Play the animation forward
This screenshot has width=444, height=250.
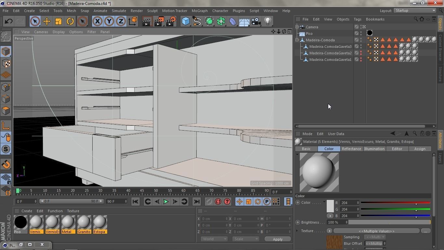[165, 201]
